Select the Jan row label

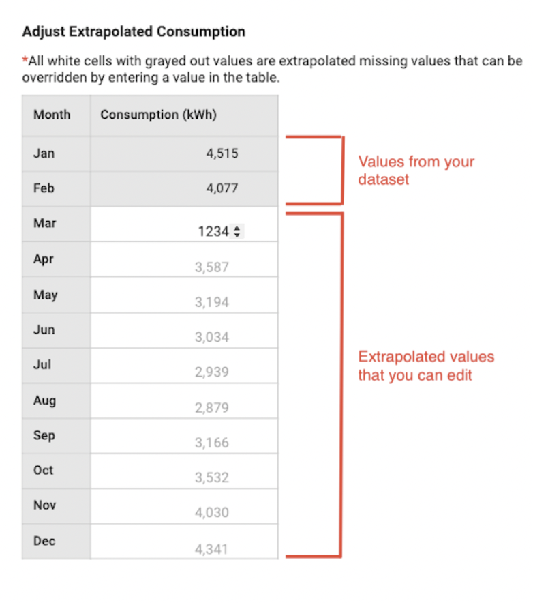(44, 153)
